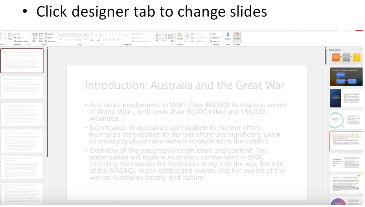Select the Oval shape in gallery
The height and width of the screenshot is (207, 365).
pos(169,35)
